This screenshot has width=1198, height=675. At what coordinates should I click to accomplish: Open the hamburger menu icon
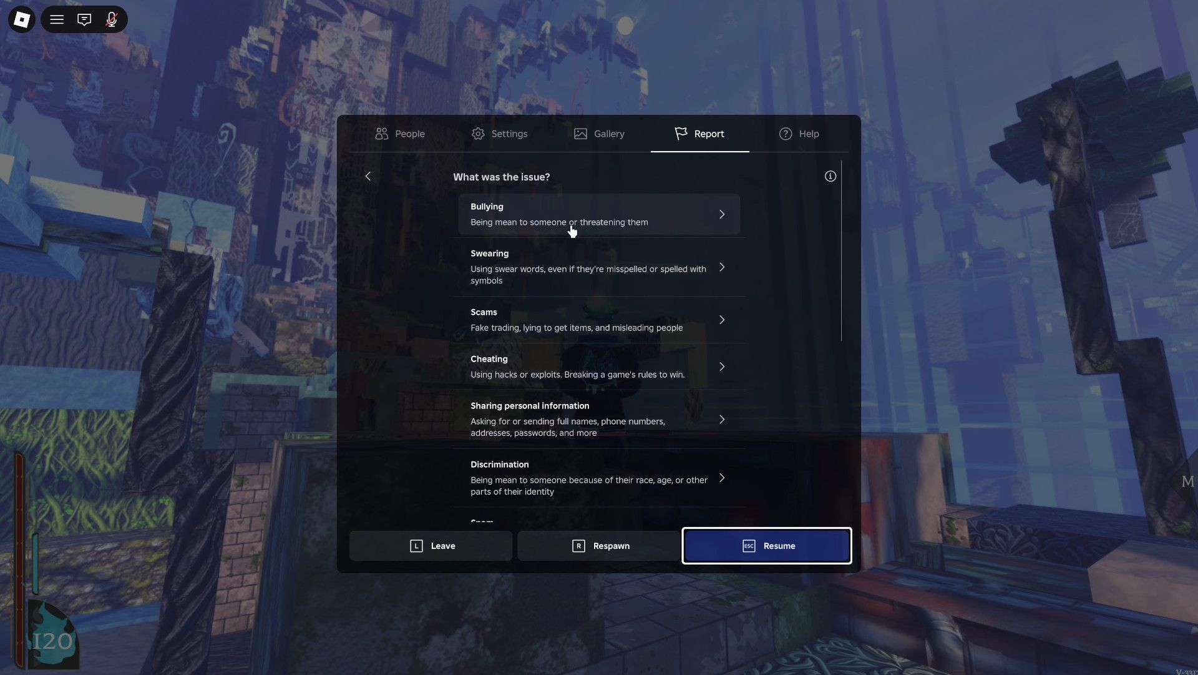pyautogui.click(x=57, y=19)
